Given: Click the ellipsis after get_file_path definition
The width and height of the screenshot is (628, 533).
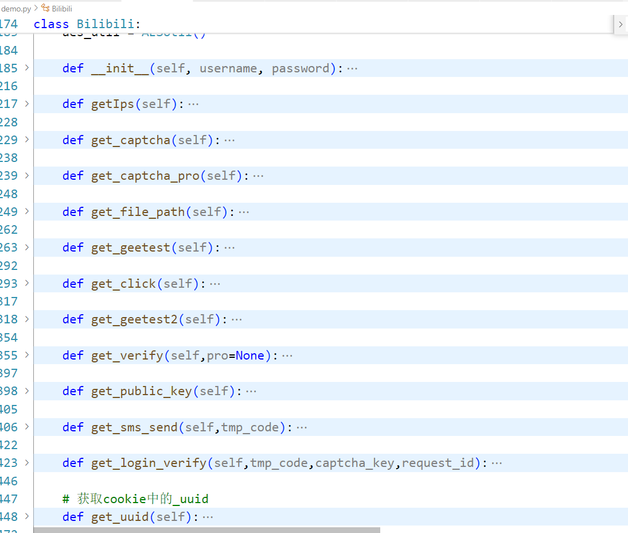Looking at the screenshot, I should click(244, 212).
